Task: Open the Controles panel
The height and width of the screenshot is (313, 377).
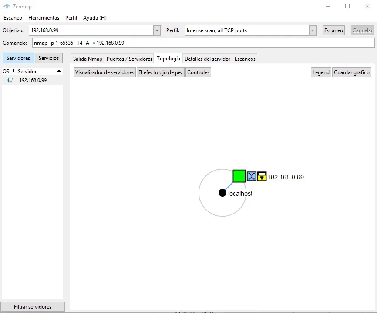Action: point(199,72)
